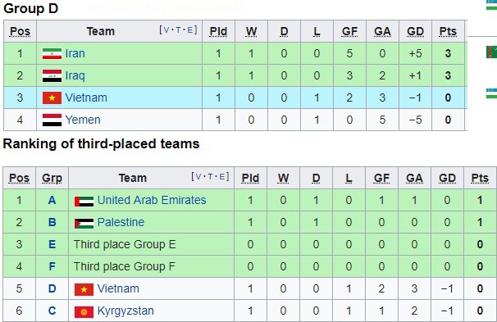The width and height of the screenshot is (497, 322).
Task: Follow the Group E link in ranking table
Action: coord(52,244)
